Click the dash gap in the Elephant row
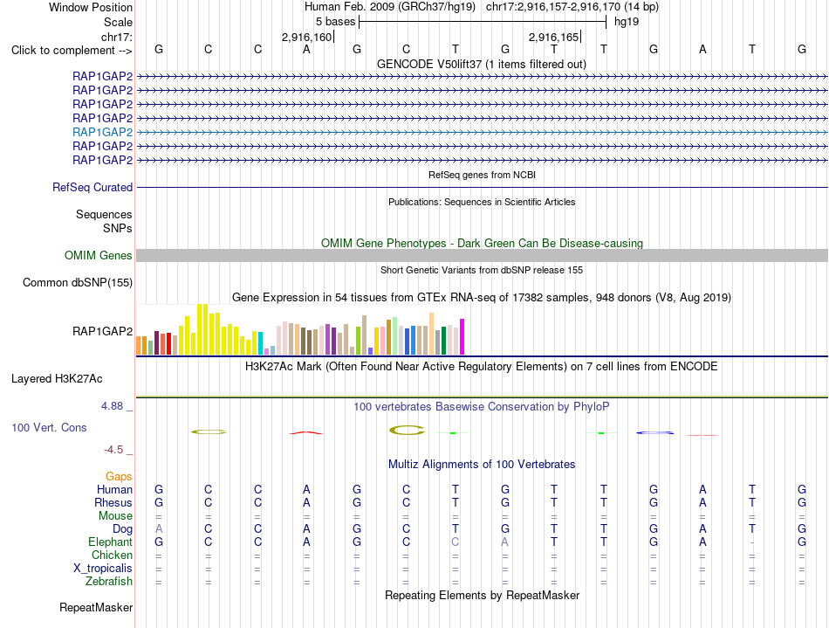Viewport: 829px width, 628px height. [x=752, y=542]
